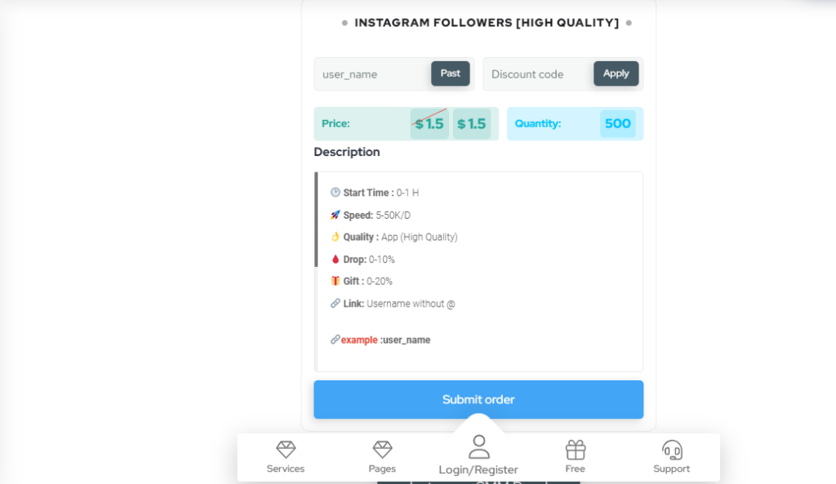The height and width of the screenshot is (484, 836).
Task: Click the Pages gem icon
Action: pyautogui.click(x=381, y=450)
